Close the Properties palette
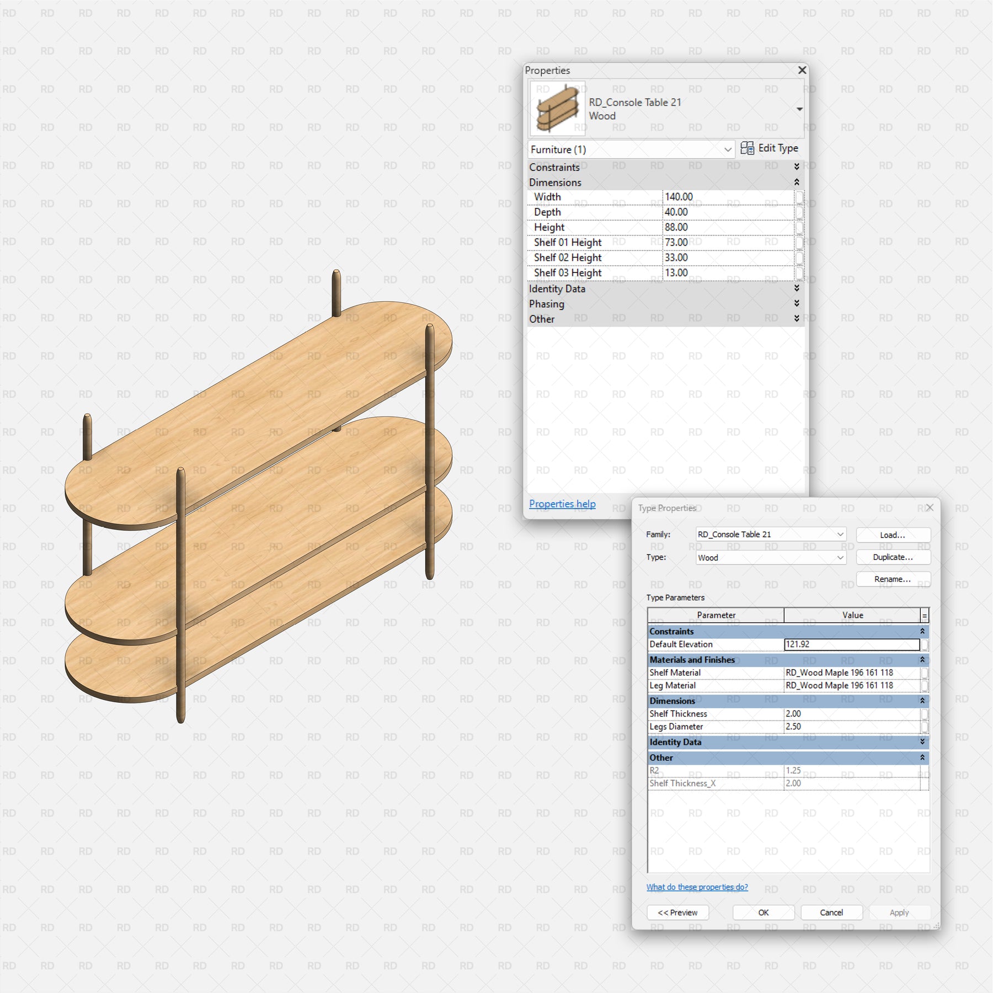 tap(802, 70)
